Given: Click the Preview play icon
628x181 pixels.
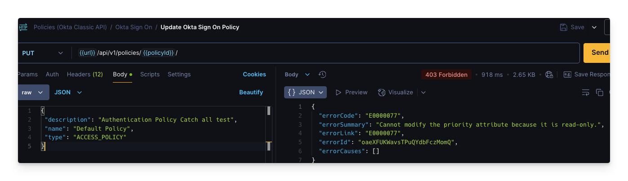Looking at the screenshot, I should click(x=338, y=92).
